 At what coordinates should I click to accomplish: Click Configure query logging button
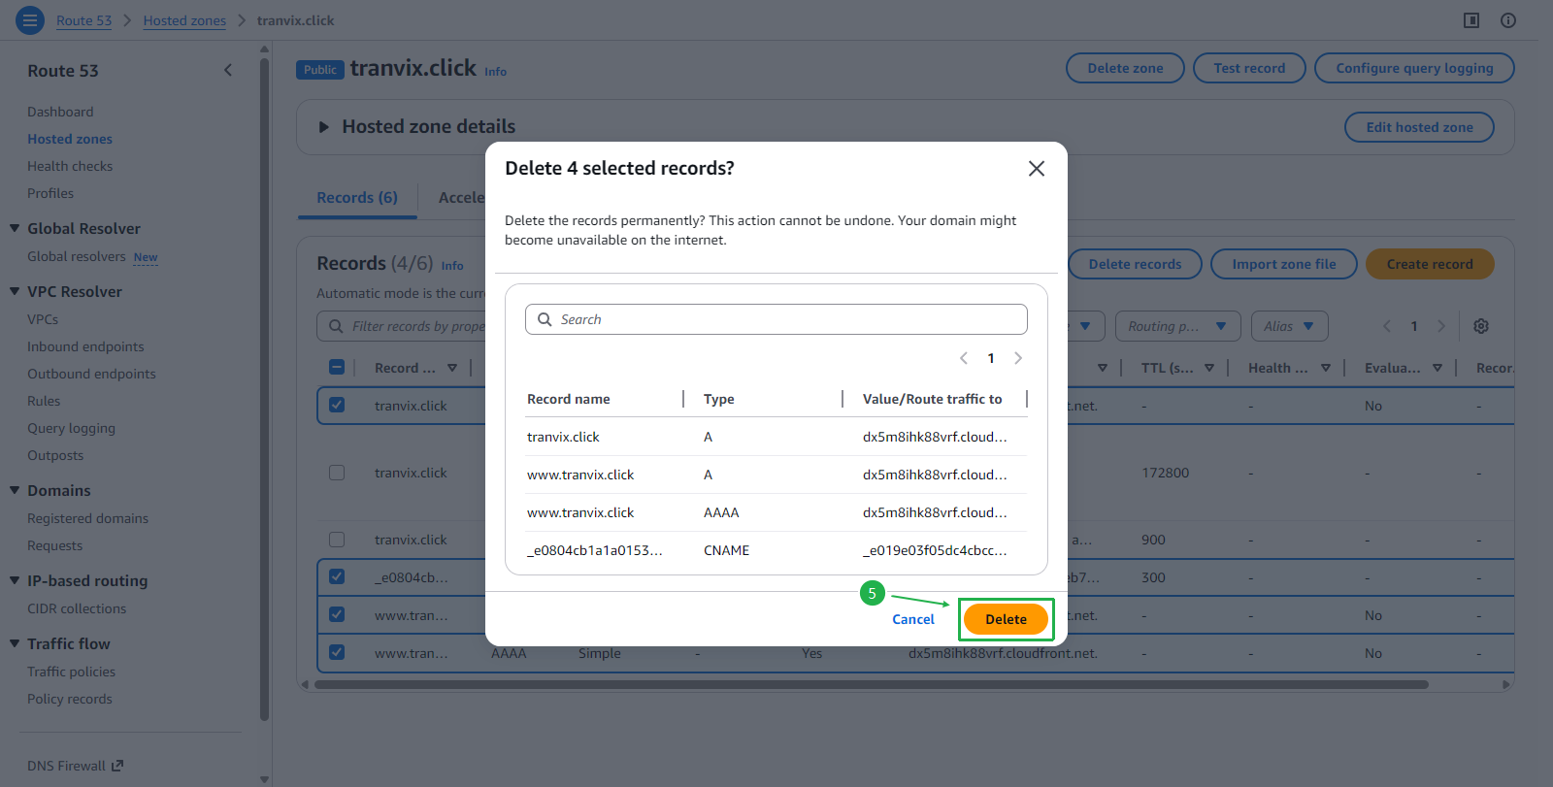pos(1414,68)
